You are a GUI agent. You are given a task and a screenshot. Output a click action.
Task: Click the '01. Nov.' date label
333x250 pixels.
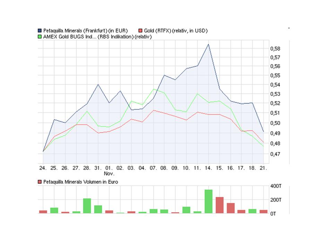pos(109,170)
